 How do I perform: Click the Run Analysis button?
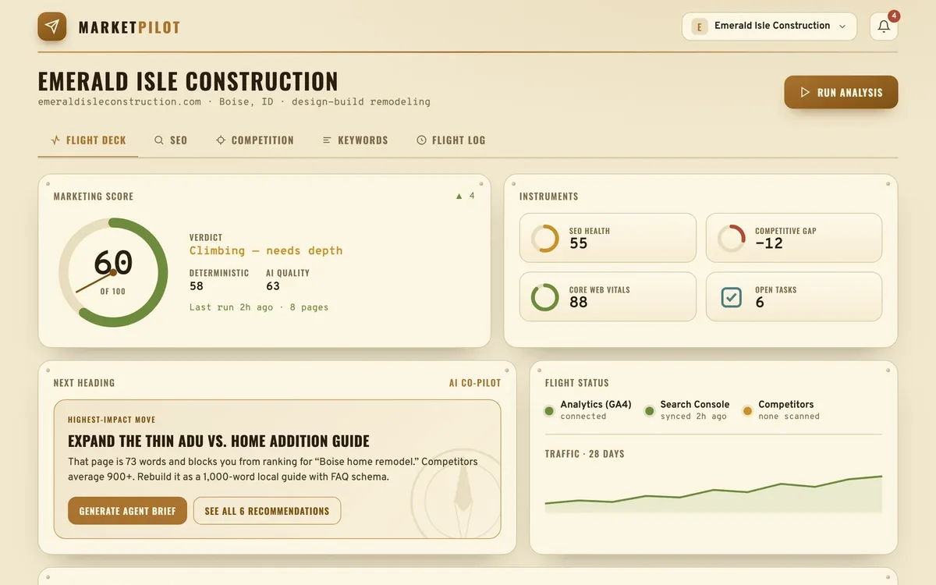click(841, 92)
